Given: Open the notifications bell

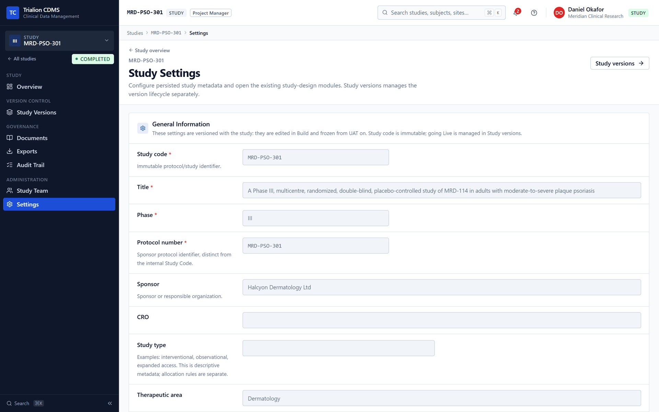Looking at the screenshot, I should point(516,13).
